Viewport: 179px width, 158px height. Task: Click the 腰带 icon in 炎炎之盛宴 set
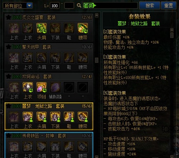(83, 28)
